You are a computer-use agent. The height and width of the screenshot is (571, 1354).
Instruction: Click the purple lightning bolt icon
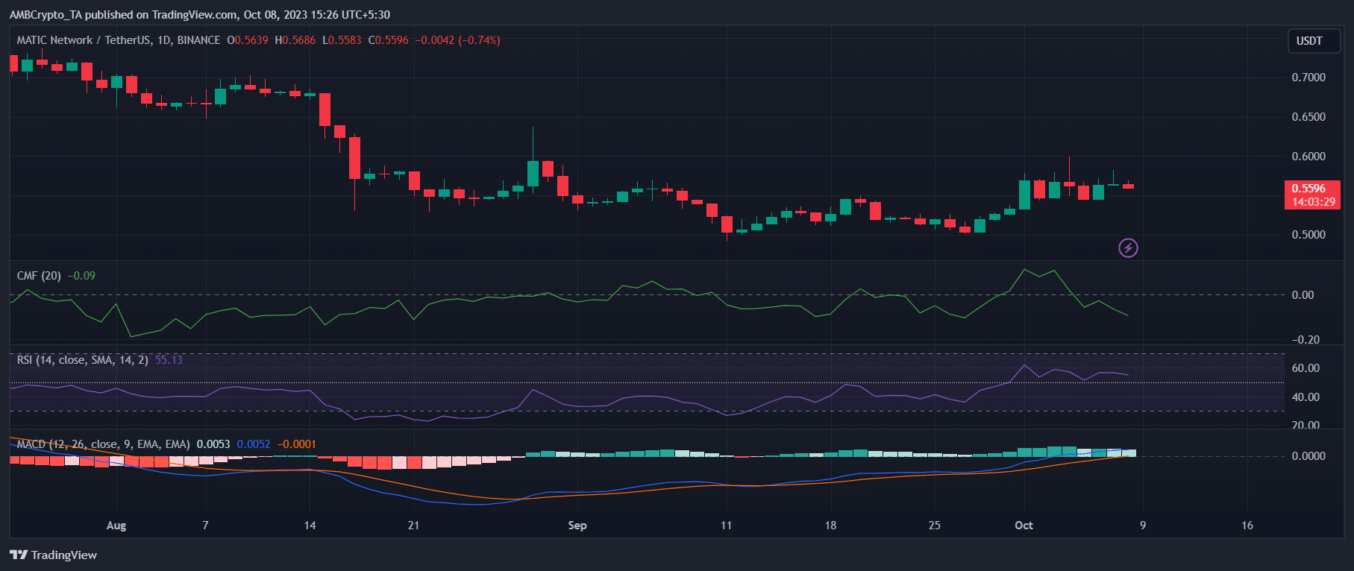tap(1128, 247)
